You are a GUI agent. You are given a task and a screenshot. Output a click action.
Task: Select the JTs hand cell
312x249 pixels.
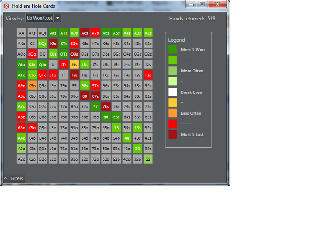click(64, 64)
